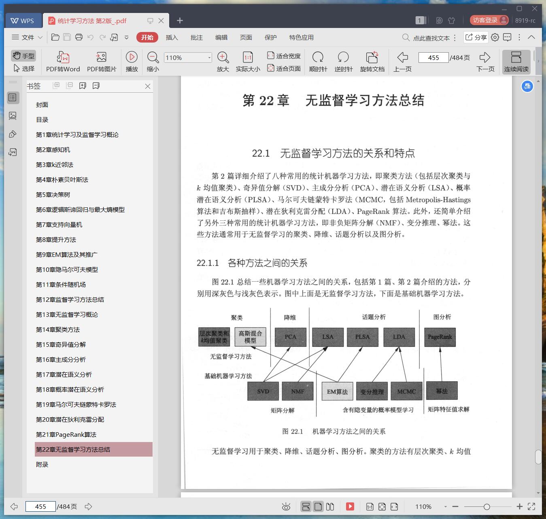Open the thumbnail panel in sidebar

[x=13, y=116]
